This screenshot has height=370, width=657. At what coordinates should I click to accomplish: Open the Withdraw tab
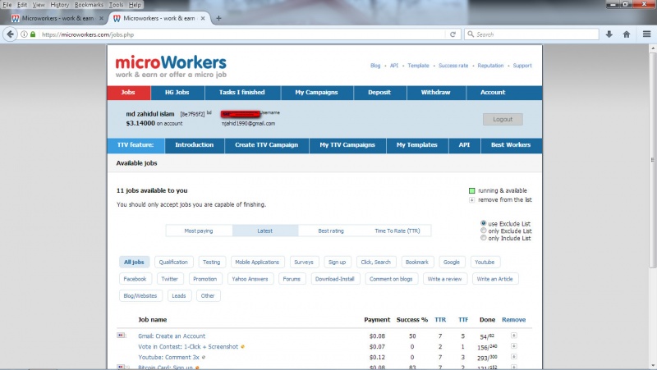(435, 93)
